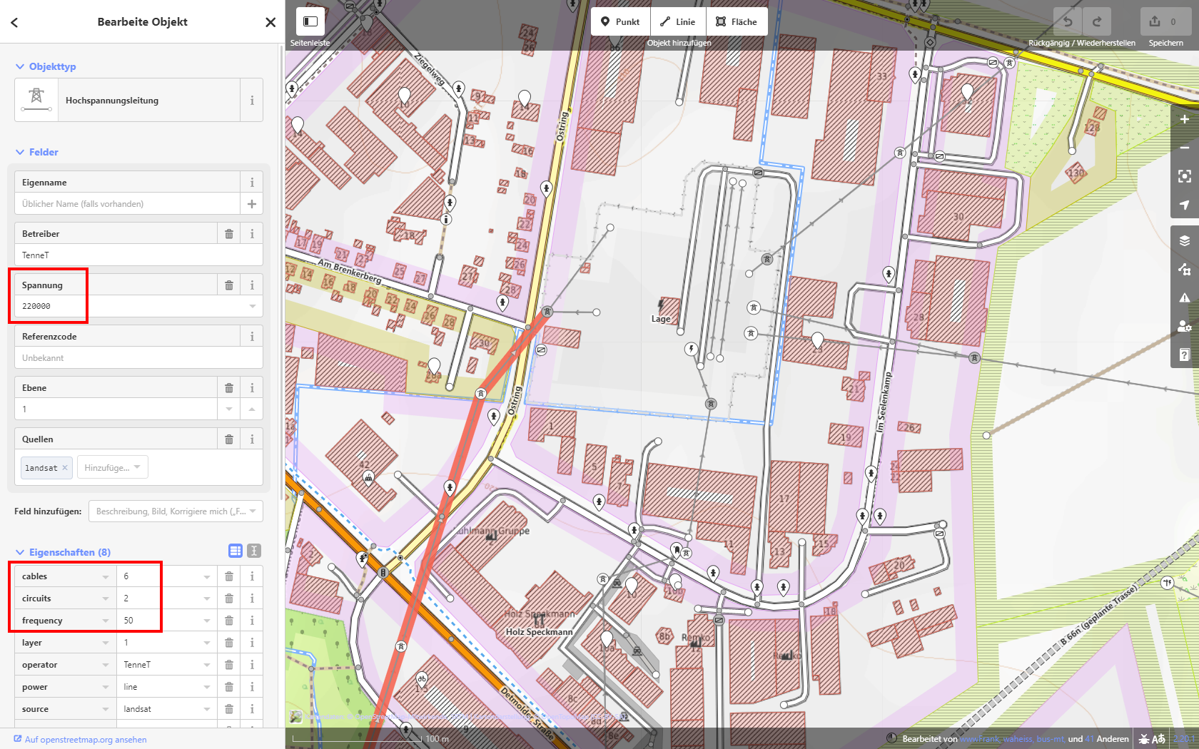Decrease the Ebene value

pos(229,409)
